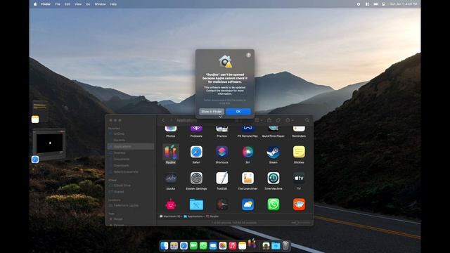
Task: Select the Shortcuts app icon
Action: coord(222,152)
